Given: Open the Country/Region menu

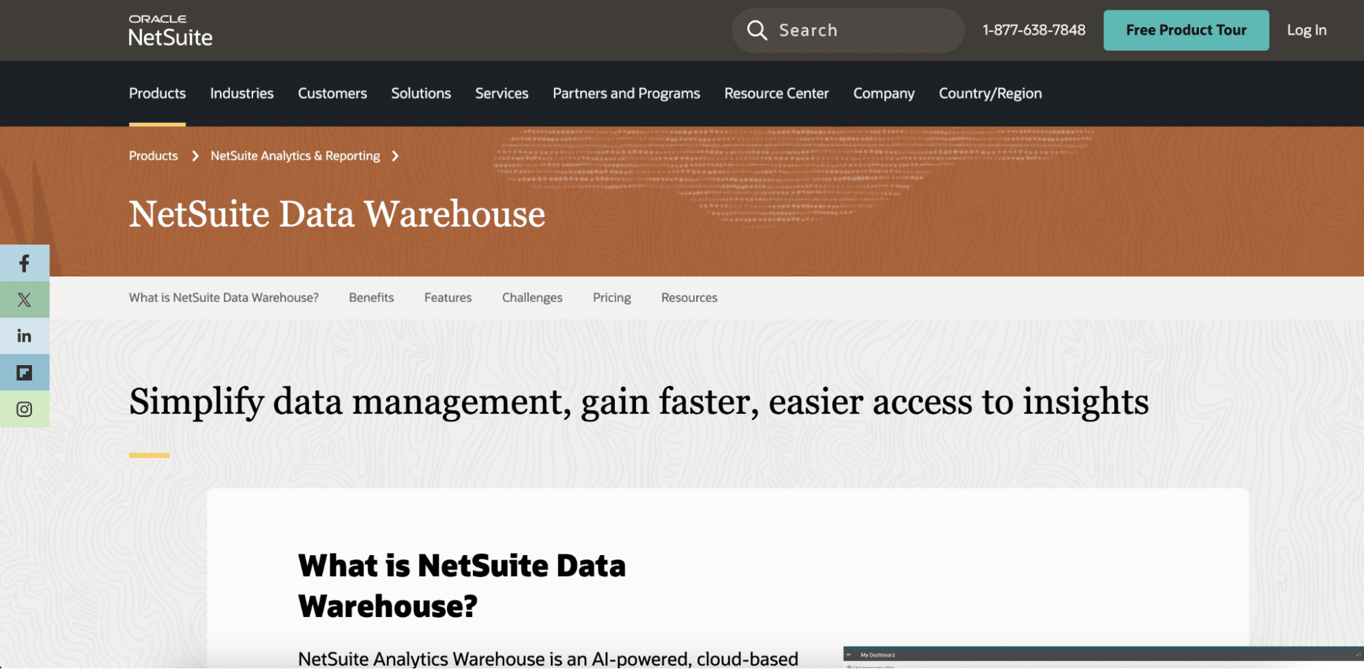Looking at the screenshot, I should click(990, 94).
